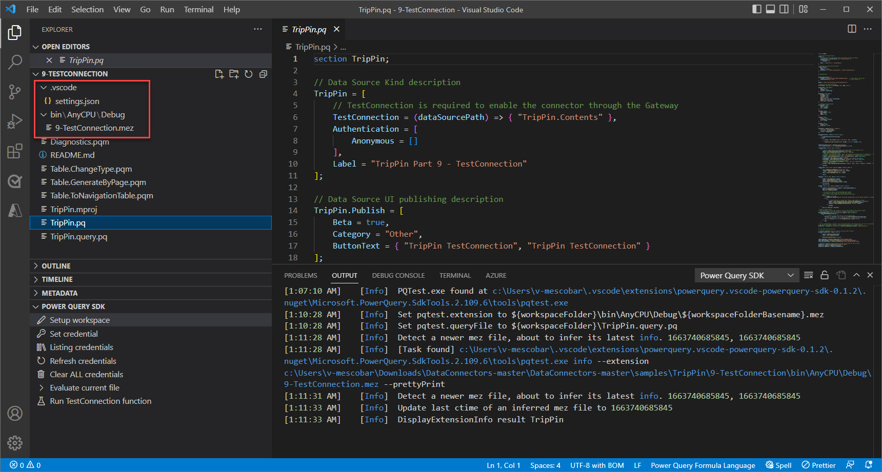Refresh the Explorer file tree
This screenshot has height=472, width=882.
click(x=249, y=74)
